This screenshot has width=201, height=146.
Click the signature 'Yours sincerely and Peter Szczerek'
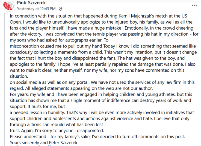pos(44,143)
